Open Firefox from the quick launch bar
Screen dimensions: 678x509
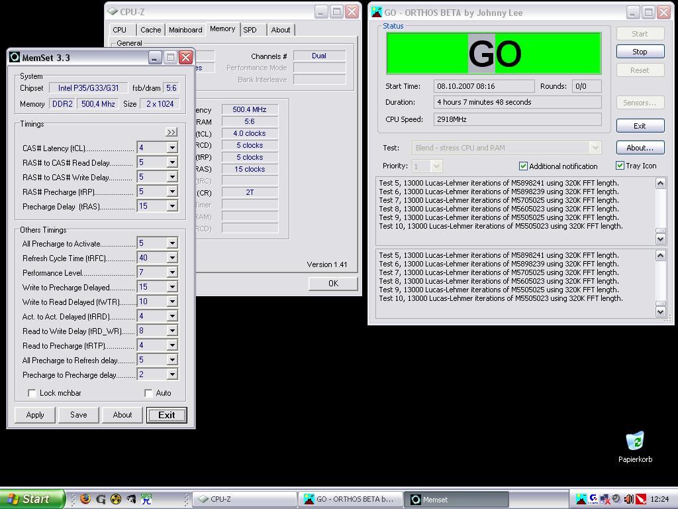click(85, 499)
